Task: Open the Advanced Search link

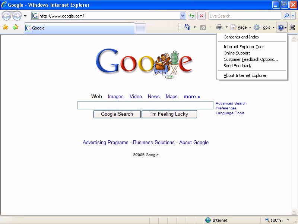Action: pos(231,103)
